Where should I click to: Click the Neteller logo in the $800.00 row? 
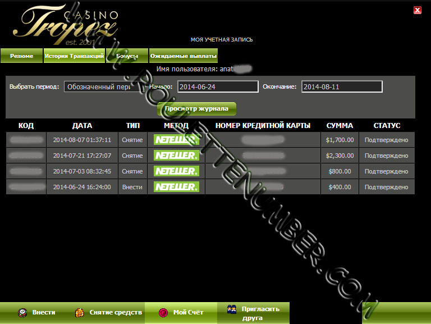[176, 171]
